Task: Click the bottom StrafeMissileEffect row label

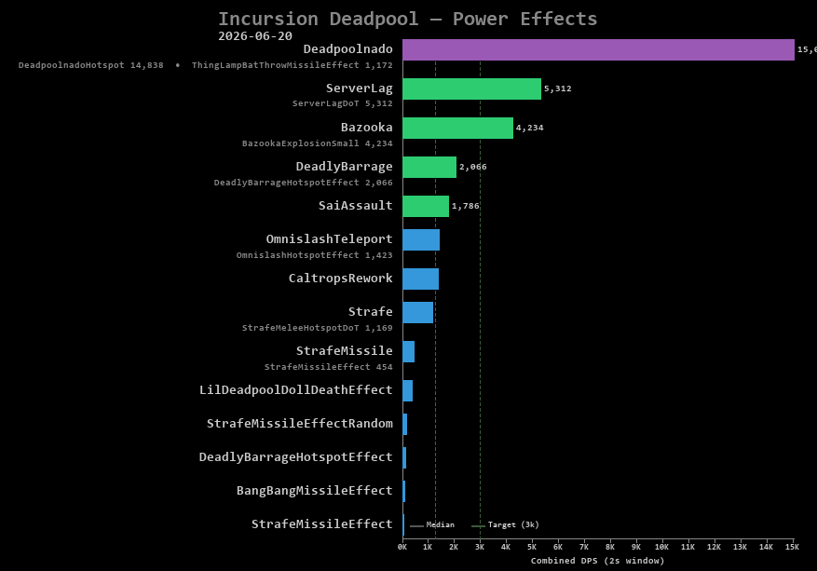Action: coord(322,523)
